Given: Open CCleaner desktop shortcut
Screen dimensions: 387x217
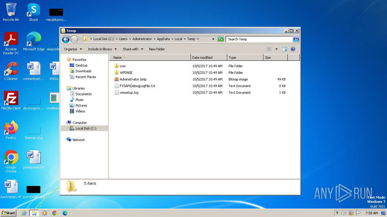Looking at the screenshot, I should (11, 71).
